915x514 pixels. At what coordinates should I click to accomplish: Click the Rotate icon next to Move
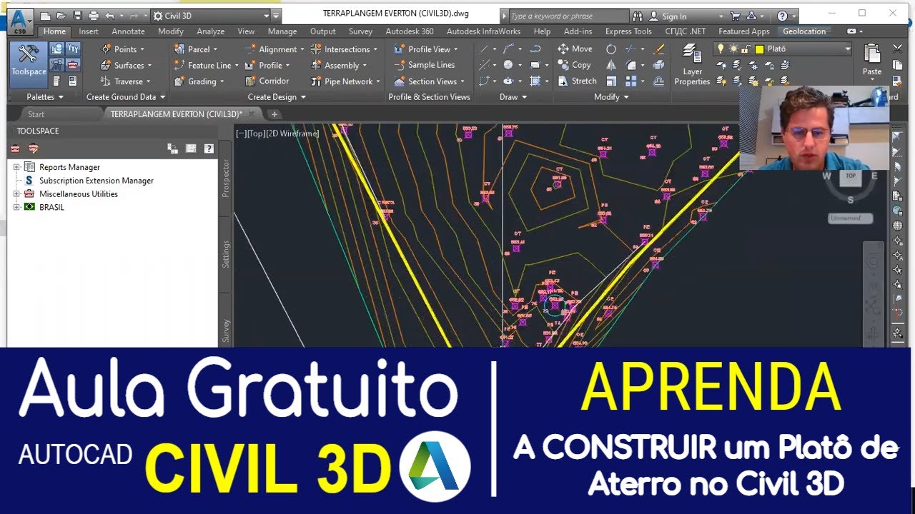tap(611, 49)
